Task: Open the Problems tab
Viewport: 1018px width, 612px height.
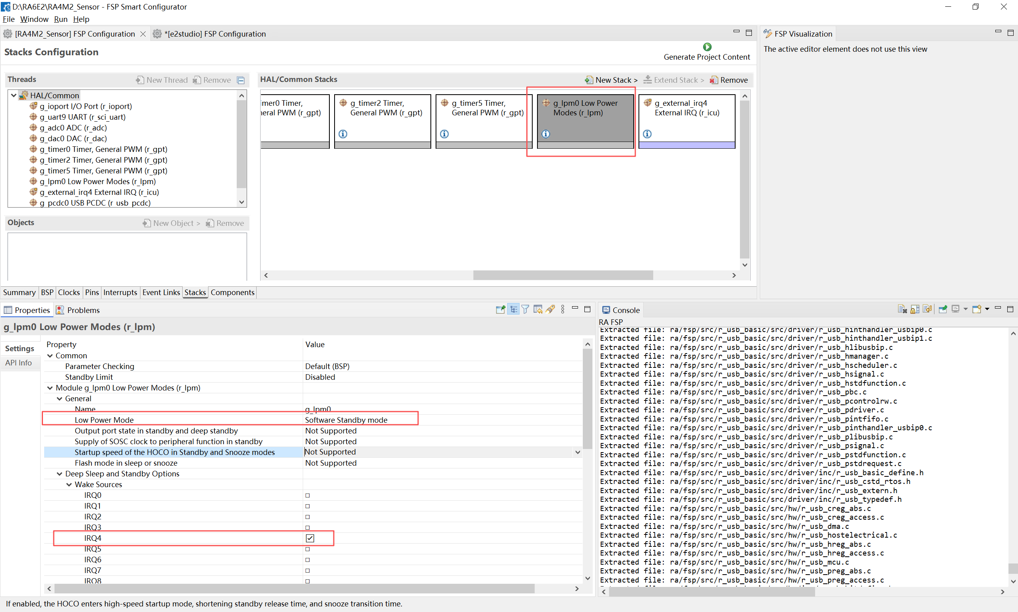Action: (78, 310)
